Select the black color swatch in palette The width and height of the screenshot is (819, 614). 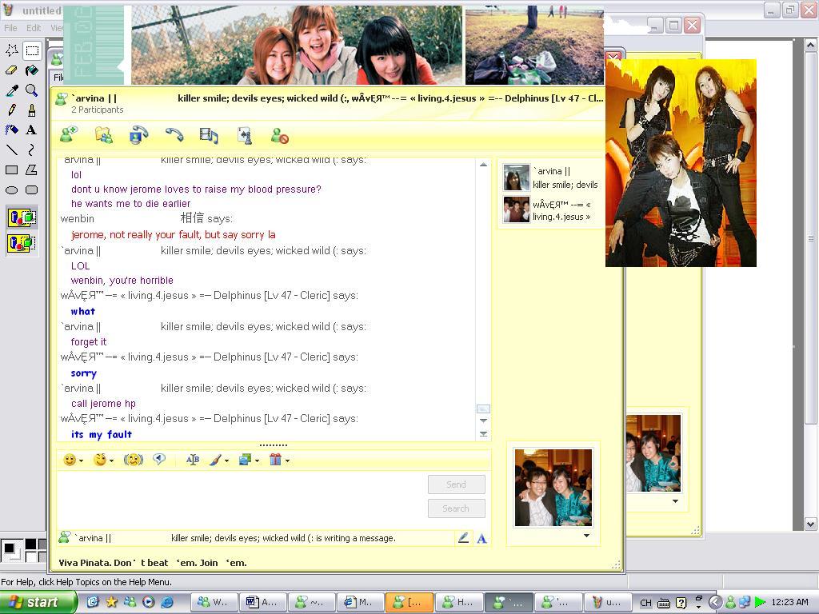coord(31,544)
